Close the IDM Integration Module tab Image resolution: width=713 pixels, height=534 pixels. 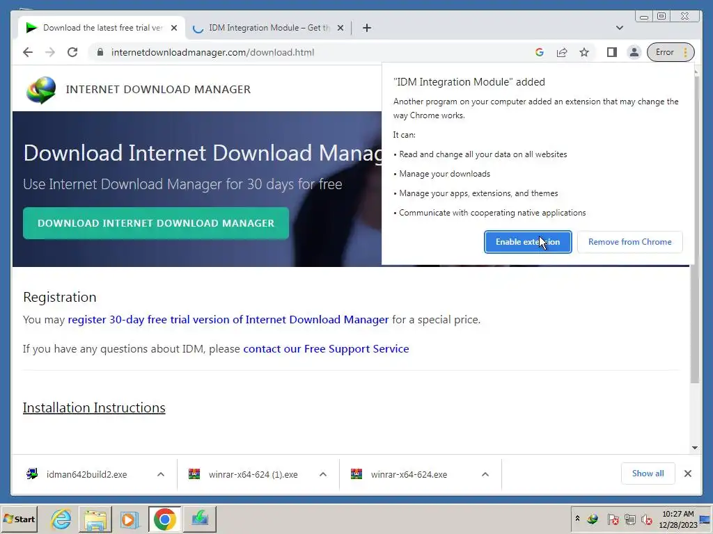click(x=340, y=28)
